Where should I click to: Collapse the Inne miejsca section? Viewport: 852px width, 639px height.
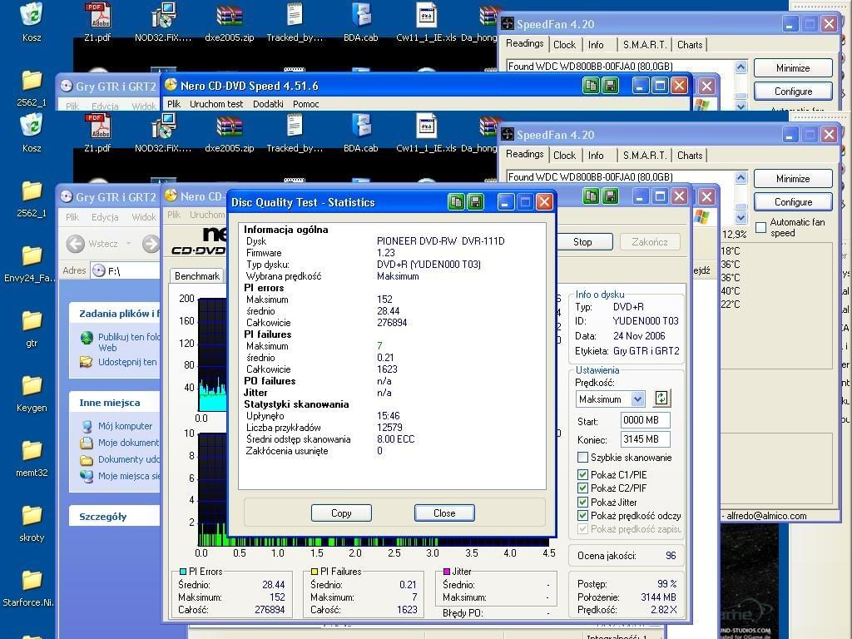[x=114, y=403]
